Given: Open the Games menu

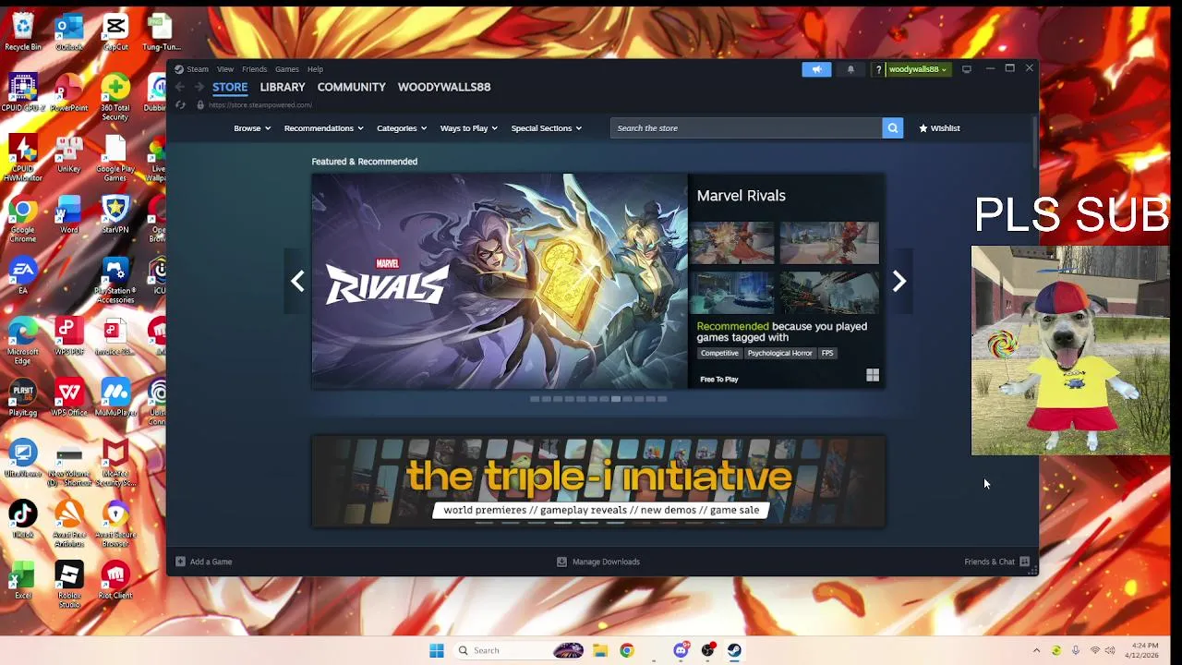Looking at the screenshot, I should (287, 69).
